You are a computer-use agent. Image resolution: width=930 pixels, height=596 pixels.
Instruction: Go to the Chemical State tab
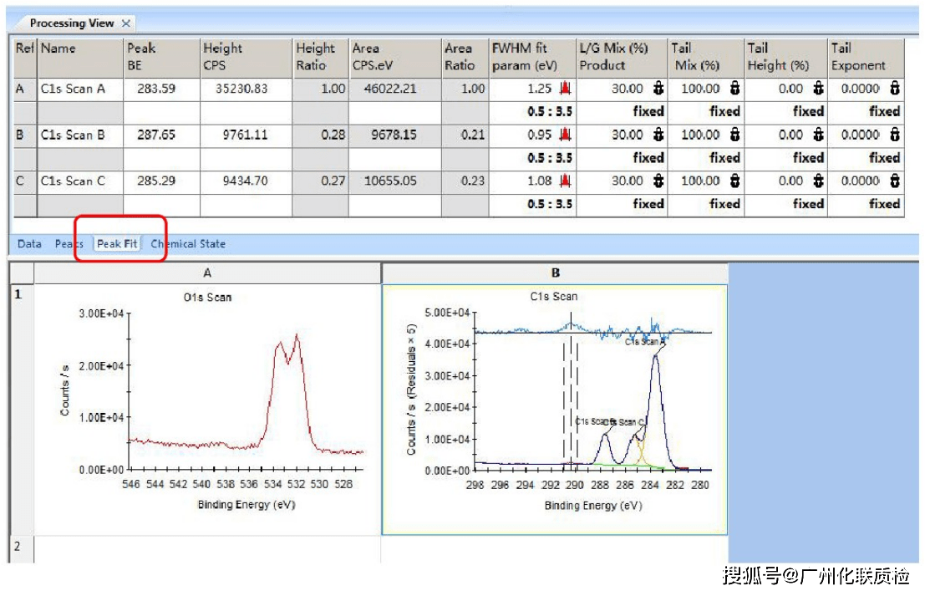coord(188,244)
